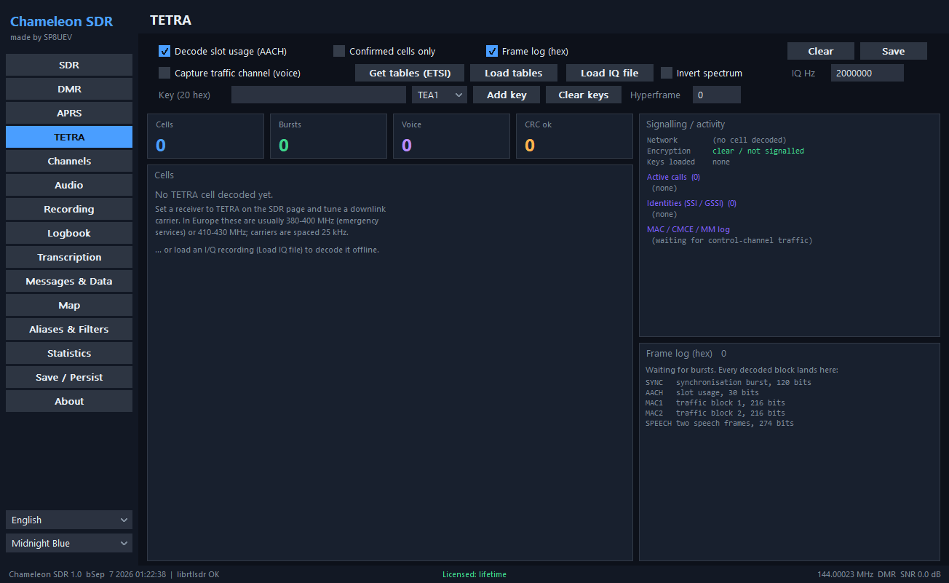Screen dimensions: 949x583
Task: Click the Hyperframe number field
Action: [717, 95]
